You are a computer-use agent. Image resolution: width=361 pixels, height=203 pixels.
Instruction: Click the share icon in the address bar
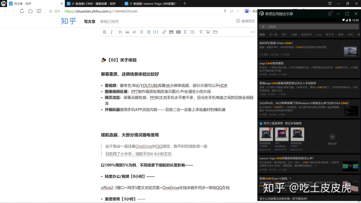(232, 11)
